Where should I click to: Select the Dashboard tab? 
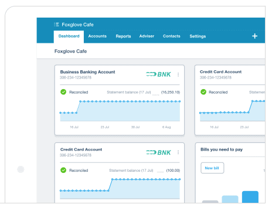(69, 36)
